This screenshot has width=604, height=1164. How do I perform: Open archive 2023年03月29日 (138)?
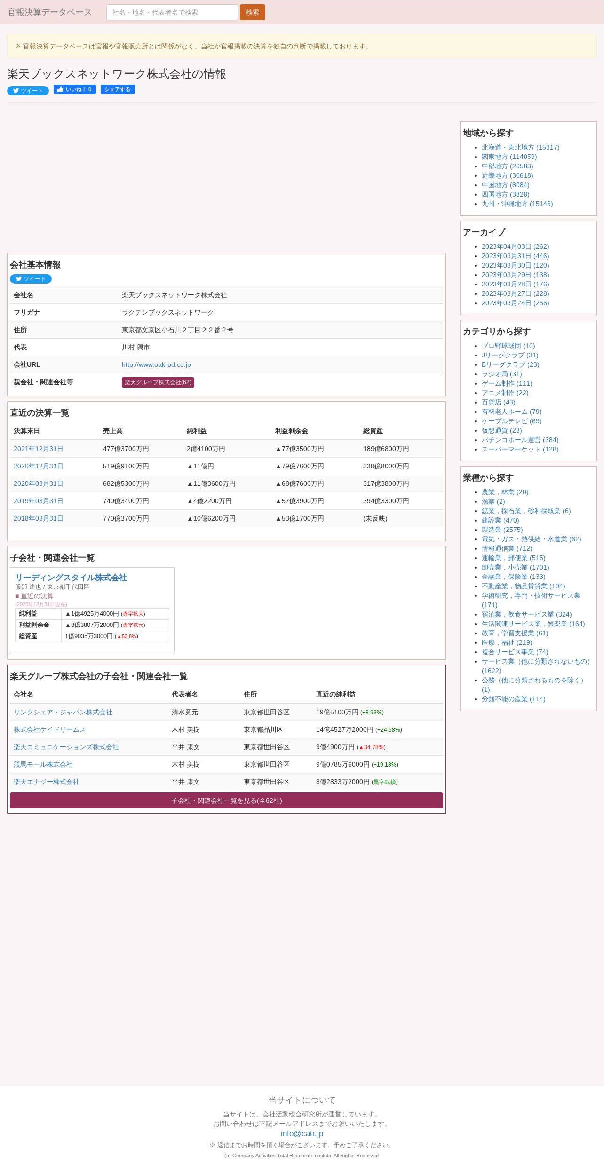515,275
